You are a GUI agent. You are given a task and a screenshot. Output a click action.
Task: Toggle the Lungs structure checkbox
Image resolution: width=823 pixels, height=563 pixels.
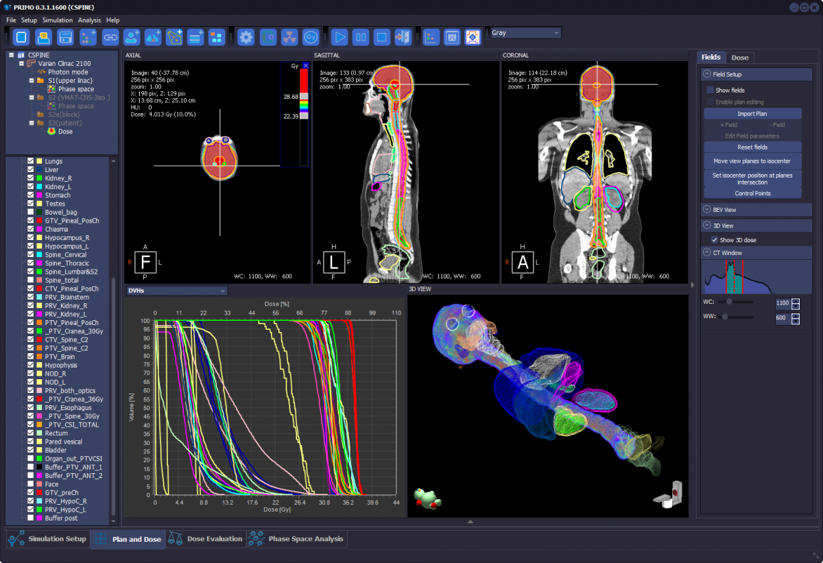pyautogui.click(x=30, y=161)
